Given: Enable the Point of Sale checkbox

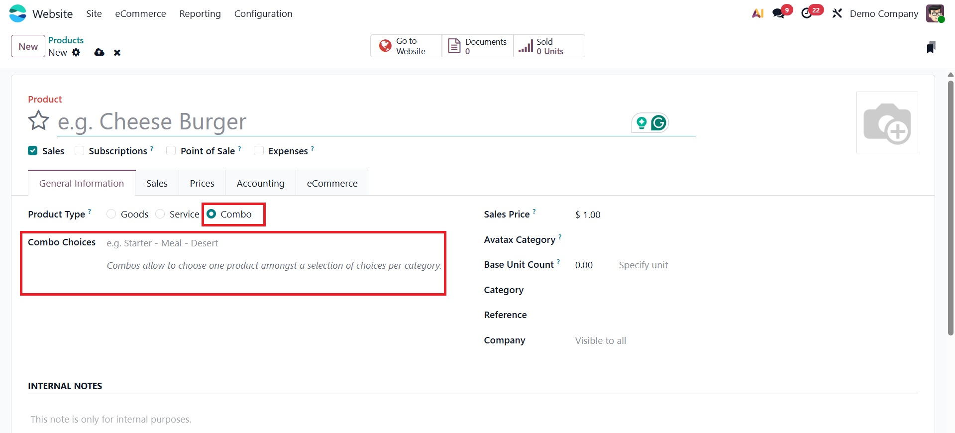Looking at the screenshot, I should coord(171,151).
